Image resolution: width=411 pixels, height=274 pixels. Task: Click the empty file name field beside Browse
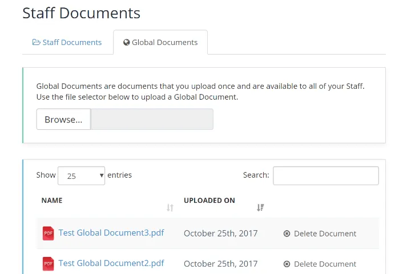(152, 120)
